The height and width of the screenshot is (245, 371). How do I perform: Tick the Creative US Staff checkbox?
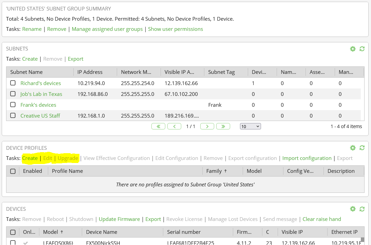click(x=13, y=116)
